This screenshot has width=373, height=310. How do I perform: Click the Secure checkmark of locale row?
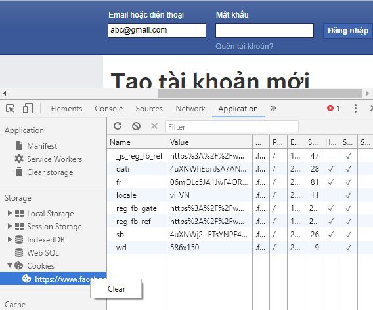[x=349, y=195]
